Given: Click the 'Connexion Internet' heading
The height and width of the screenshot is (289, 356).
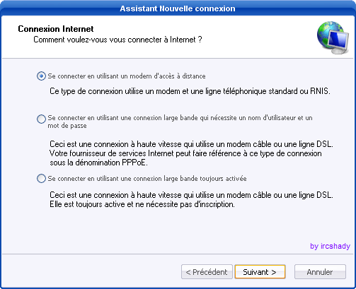Looking at the screenshot, I should [x=56, y=29].
